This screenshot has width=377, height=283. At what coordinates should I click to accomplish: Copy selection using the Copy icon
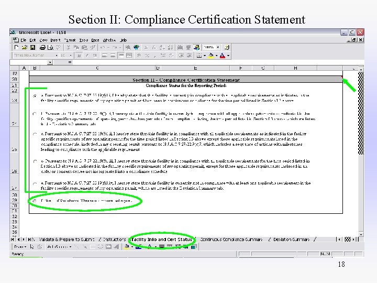76,47
